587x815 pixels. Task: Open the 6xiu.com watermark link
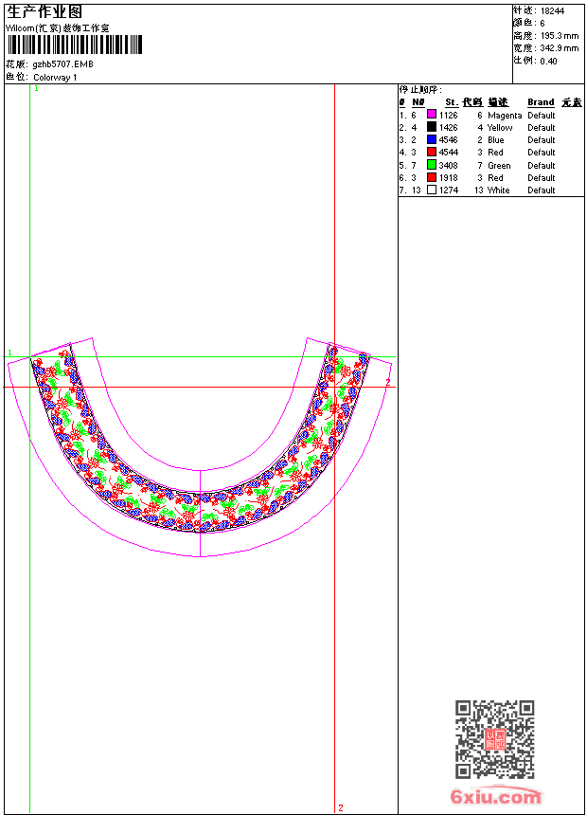tap(495, 797)
